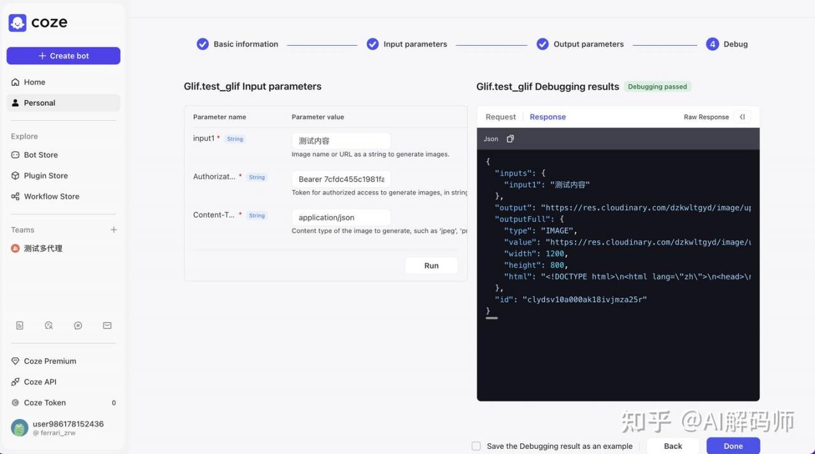The image size is (815, 454).
Task: Click the JSON "type": "IMAGE" line
Action: point(541,231)
